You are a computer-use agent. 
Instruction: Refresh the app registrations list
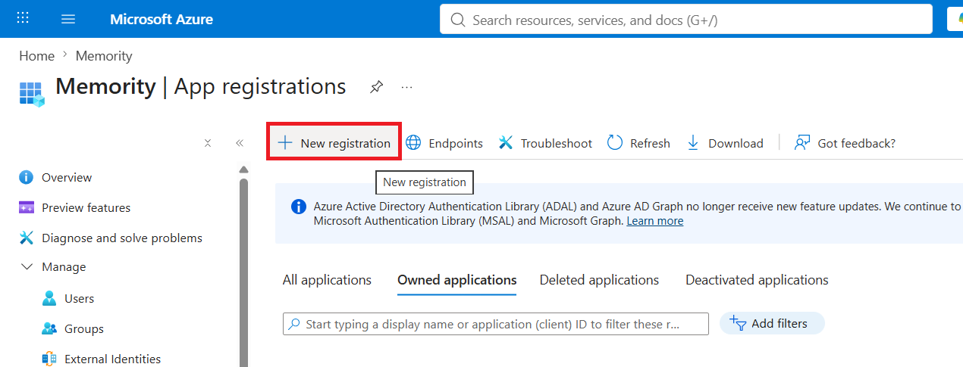(638, 143)
